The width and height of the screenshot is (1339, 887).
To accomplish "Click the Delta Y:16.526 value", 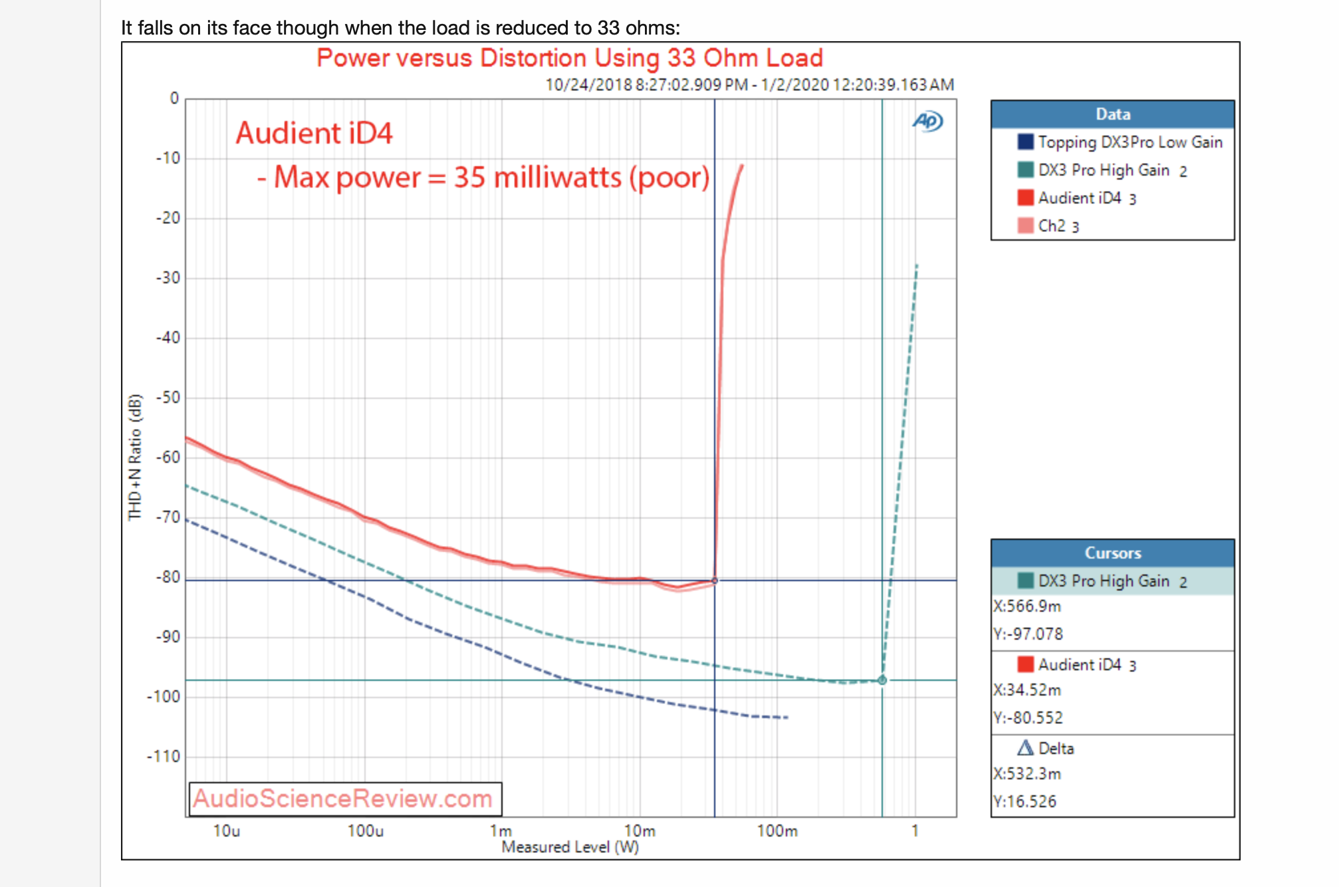I will pos(1025,802).
